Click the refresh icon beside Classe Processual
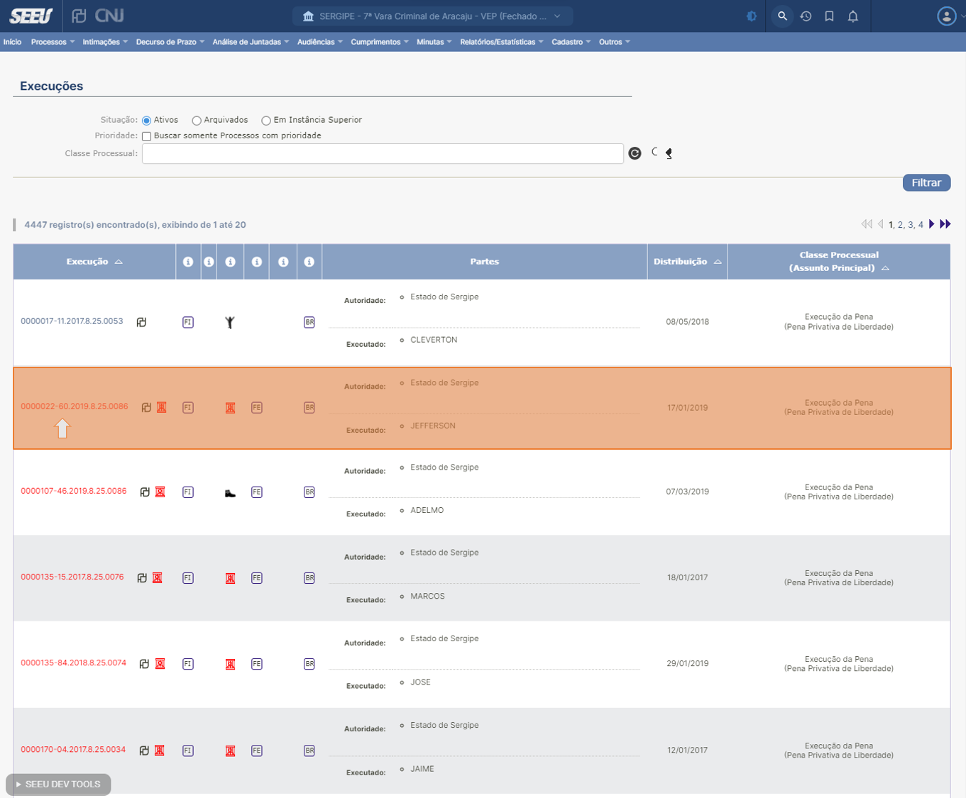The image size is (966, 798). (635, 153)
